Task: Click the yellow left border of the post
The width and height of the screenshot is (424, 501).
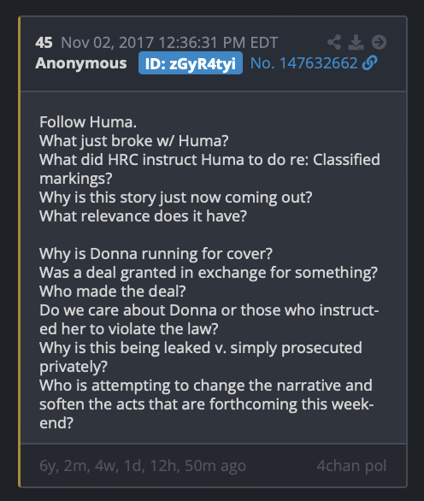Action: pos(20,251)
